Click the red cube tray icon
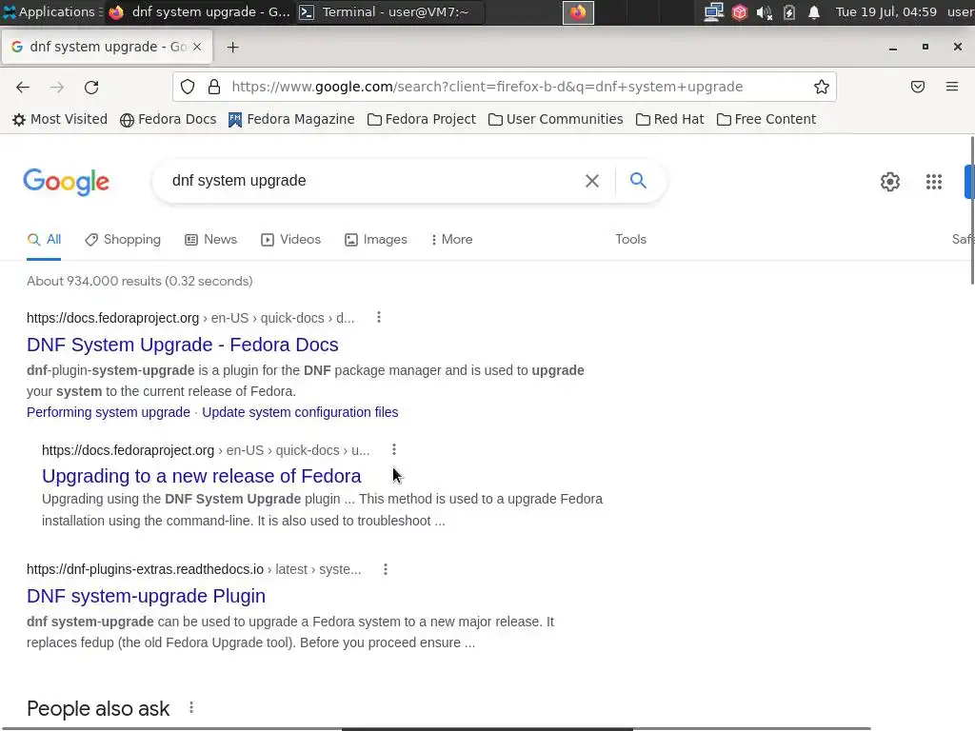Image resolution: width=975 pixels, height=731 pixels. point(739,12)
